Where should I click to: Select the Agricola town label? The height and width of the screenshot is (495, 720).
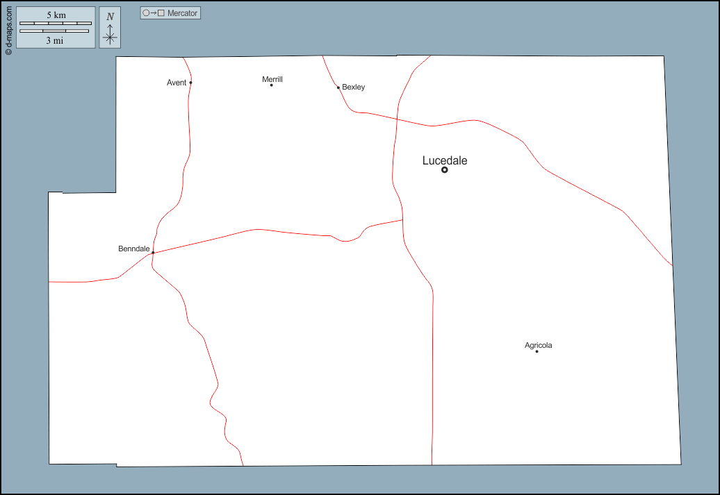538,345
